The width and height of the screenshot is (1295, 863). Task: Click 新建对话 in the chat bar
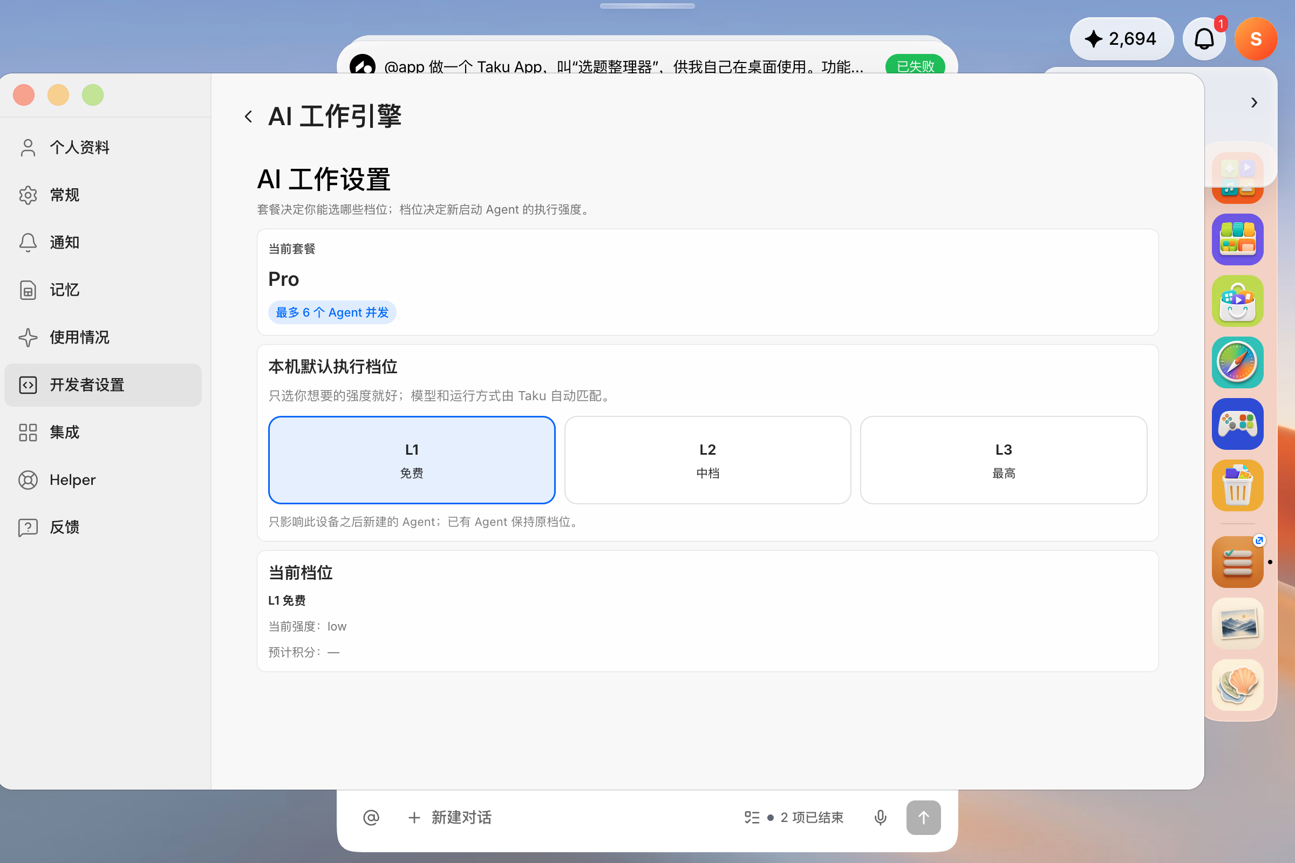(x=450, y=817)
